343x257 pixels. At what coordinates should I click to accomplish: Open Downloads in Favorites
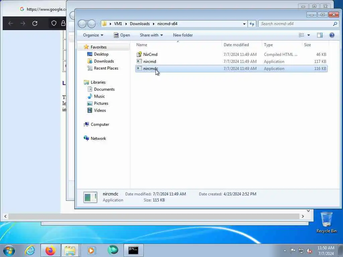pyautogui.click(x=104, y=61)
